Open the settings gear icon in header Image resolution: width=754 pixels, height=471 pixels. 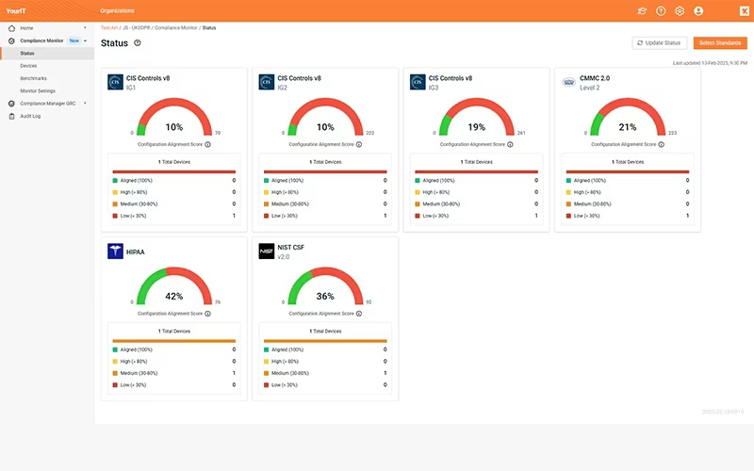[x=680, y=11]
